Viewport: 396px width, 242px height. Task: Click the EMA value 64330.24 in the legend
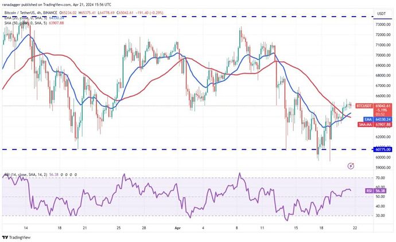56,18
